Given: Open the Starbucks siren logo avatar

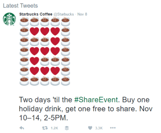Looking at the screenshot, I should pyautogui.click(x=9, y=19).
